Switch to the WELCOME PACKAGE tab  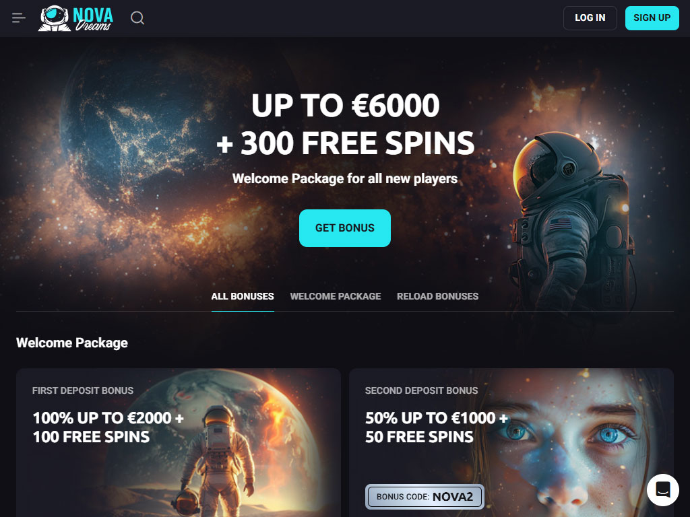336,296
